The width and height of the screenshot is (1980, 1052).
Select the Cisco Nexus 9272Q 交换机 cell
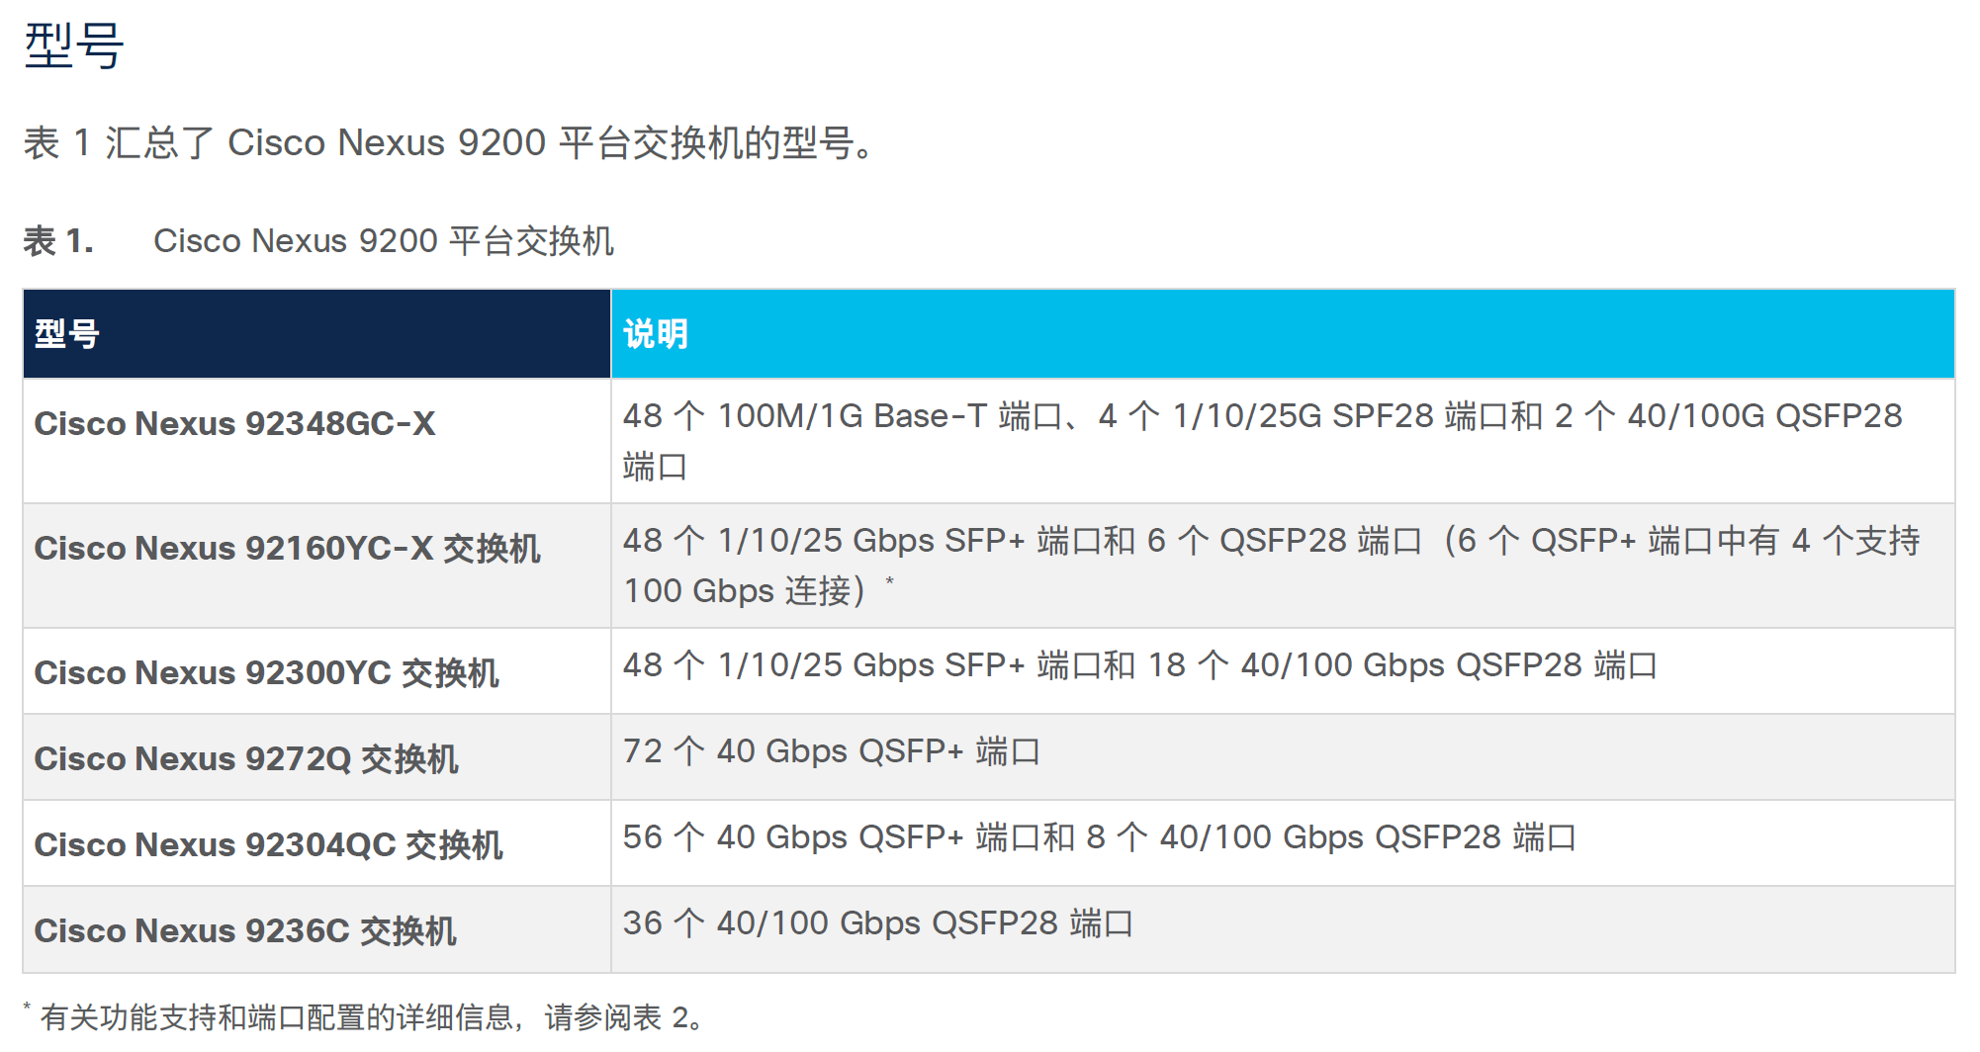(246, 758)
